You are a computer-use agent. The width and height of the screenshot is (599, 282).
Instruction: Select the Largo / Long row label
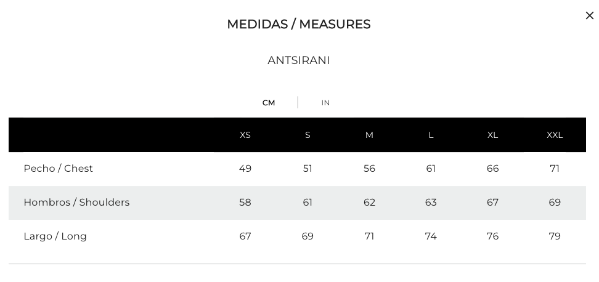pos(55,236)
